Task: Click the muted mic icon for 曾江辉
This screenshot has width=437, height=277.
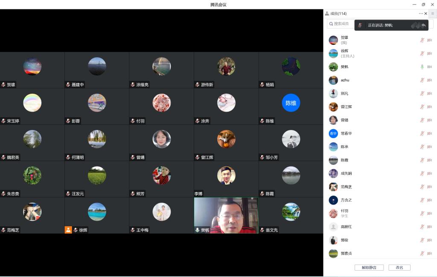Action: click(422, 107)
